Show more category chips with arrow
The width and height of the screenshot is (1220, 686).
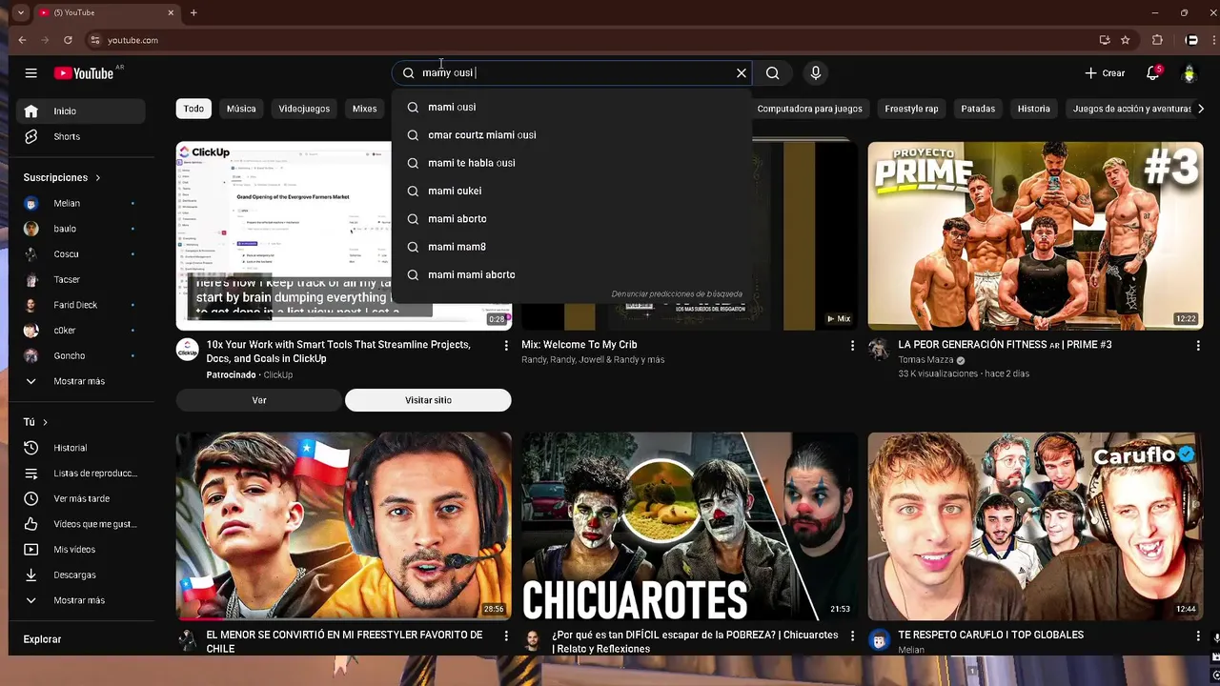[x=1200, y=109]
